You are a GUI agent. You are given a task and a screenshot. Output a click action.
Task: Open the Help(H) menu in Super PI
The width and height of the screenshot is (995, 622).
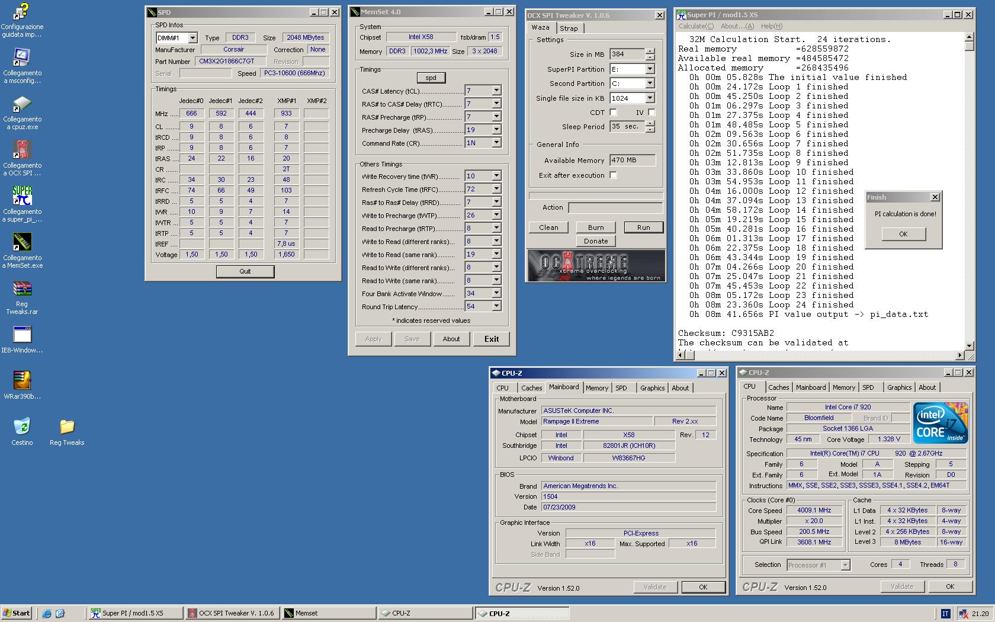772,26
